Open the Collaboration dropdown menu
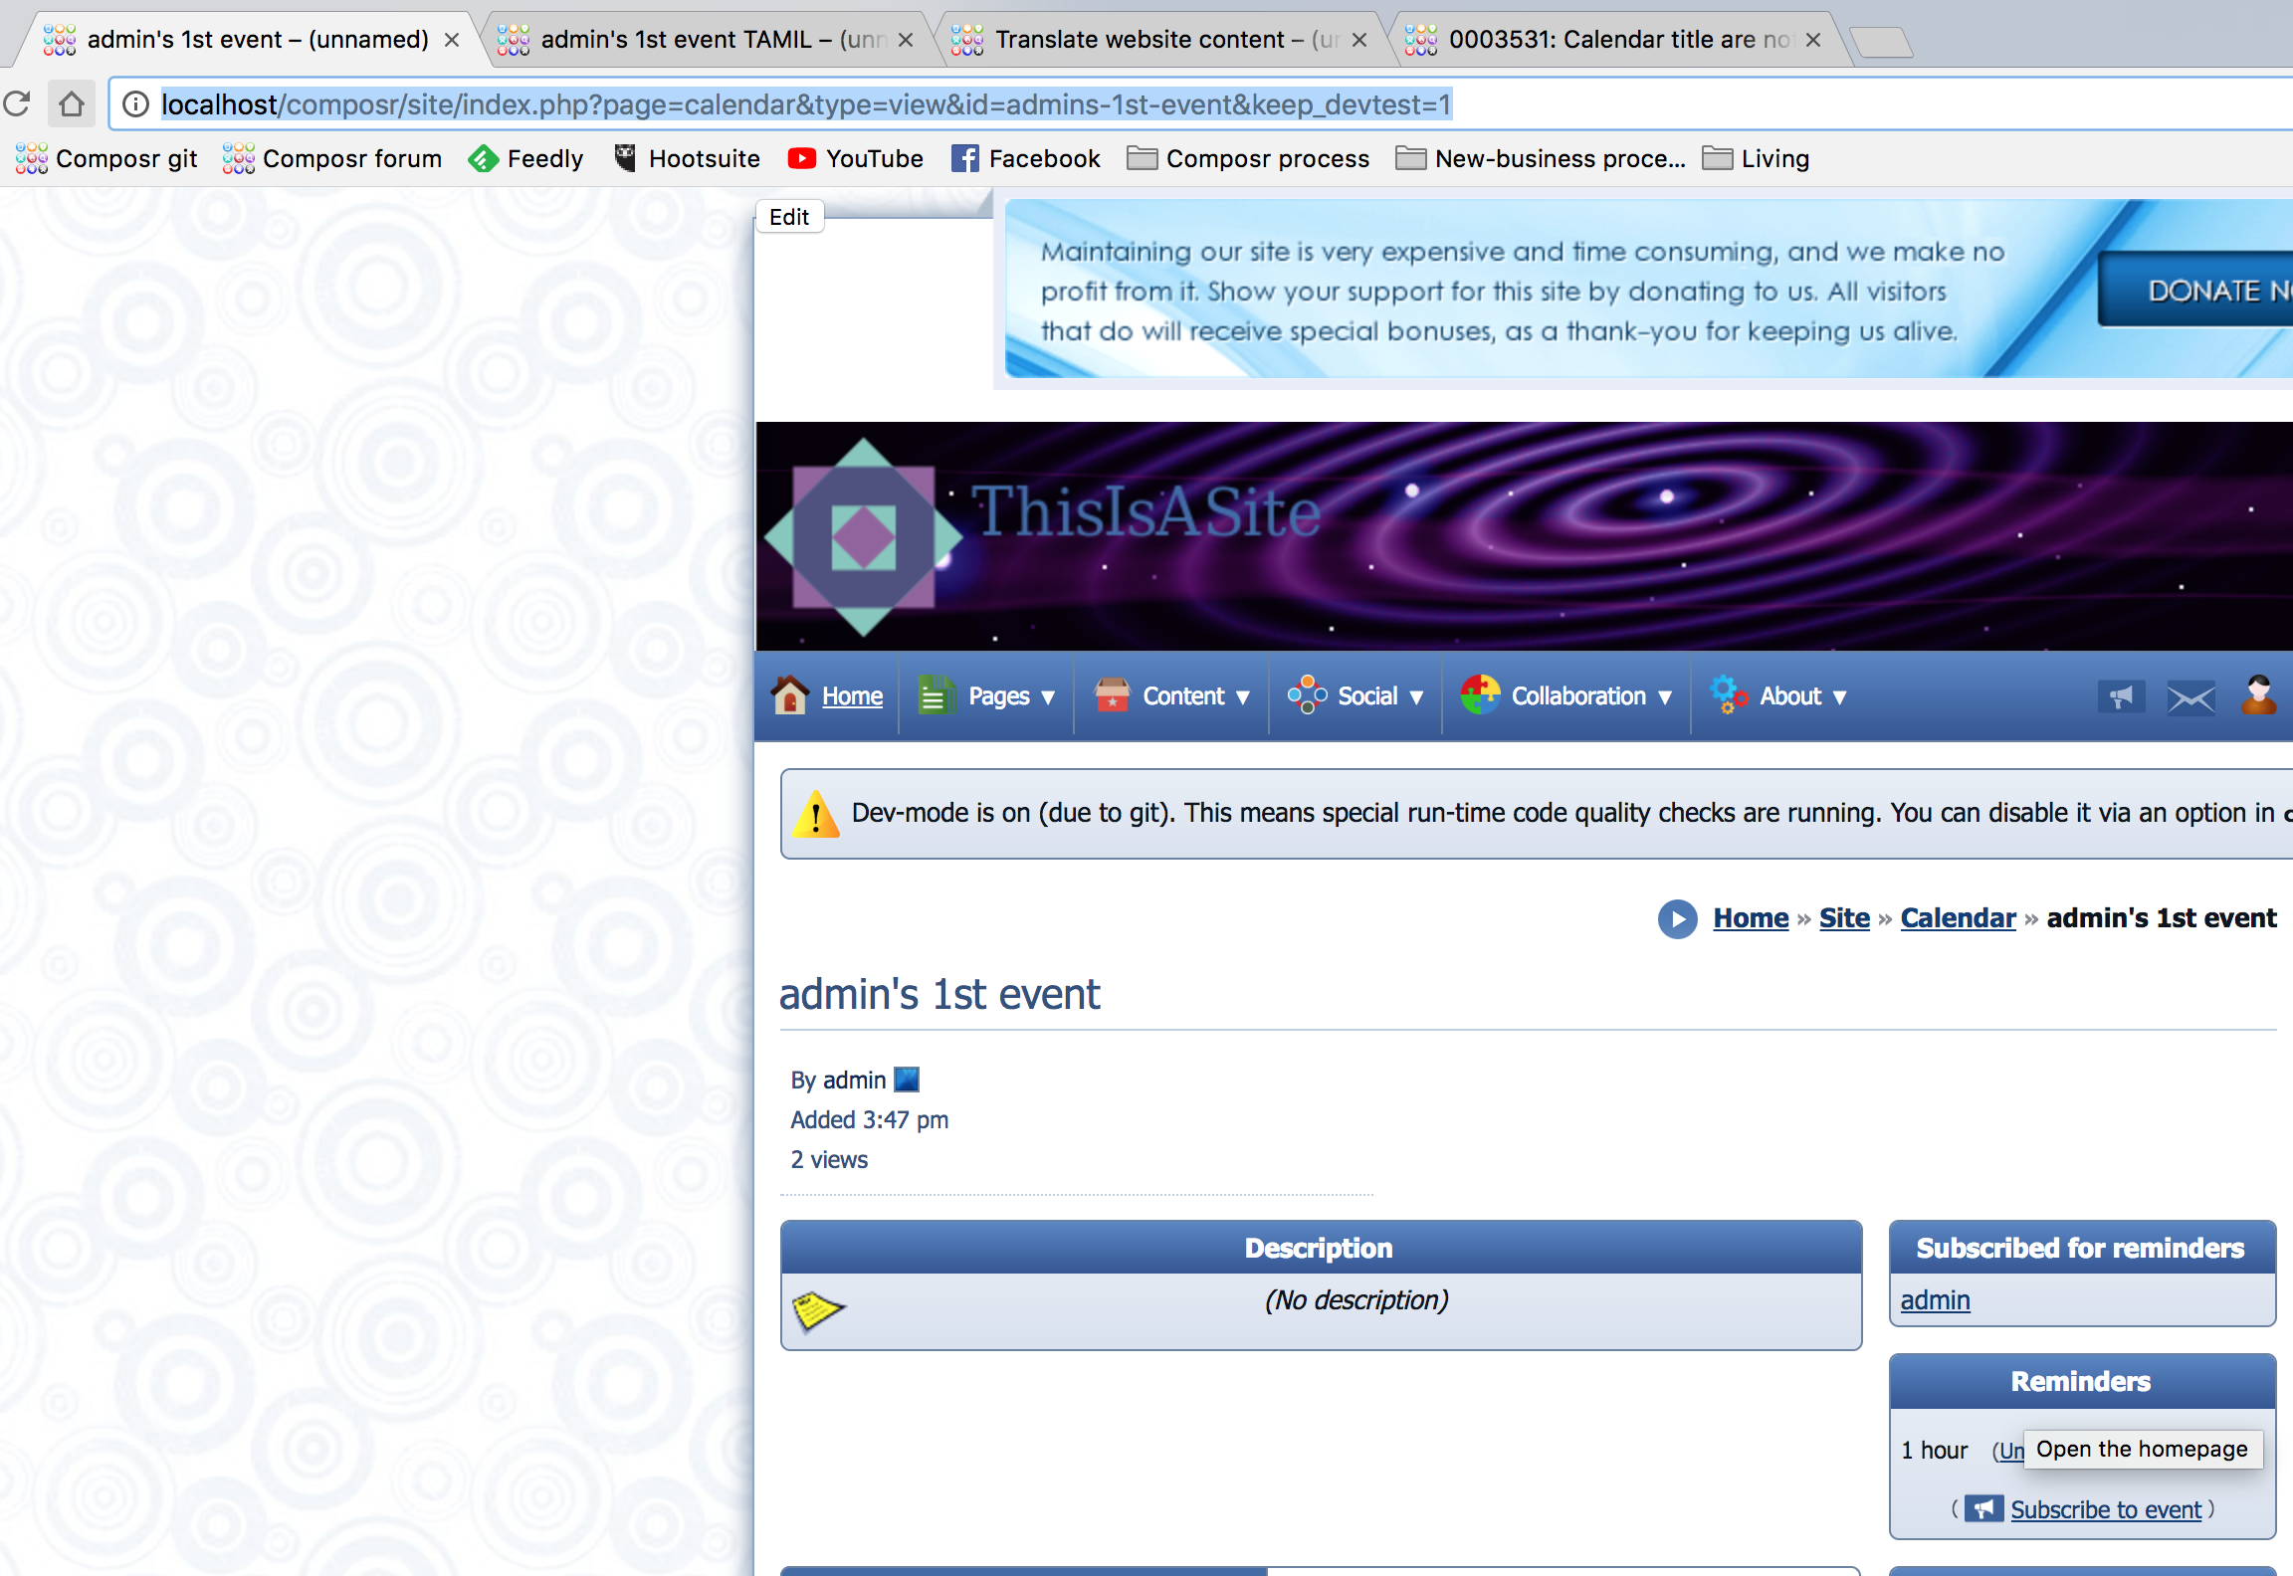The width and height of the screenshot is (2293, 1576). 1578,696
